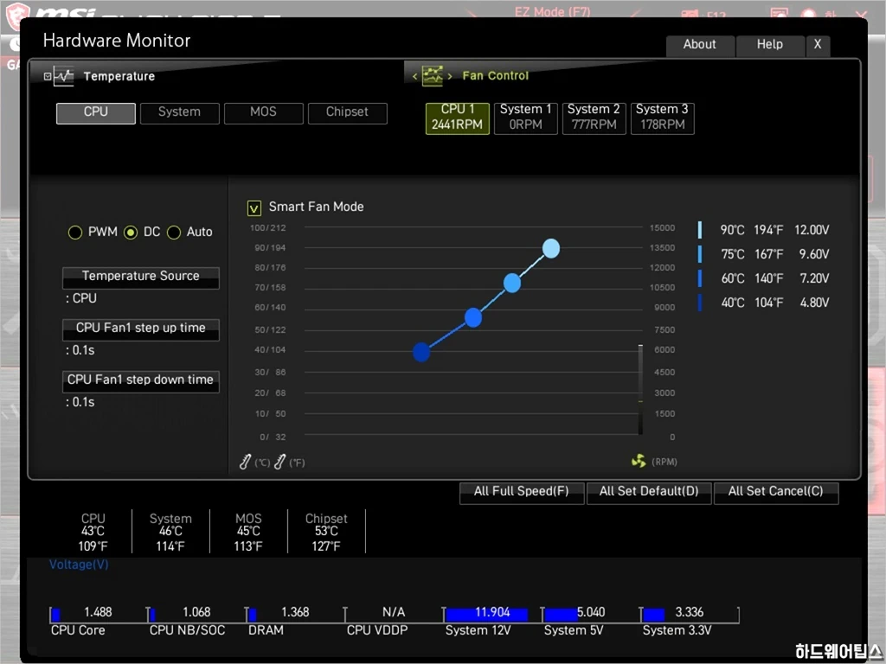Image resolution: width=886 pixels, height=664 pixels.
Task: Click the 90°C point on fan curve
Action: coord(551,249)
